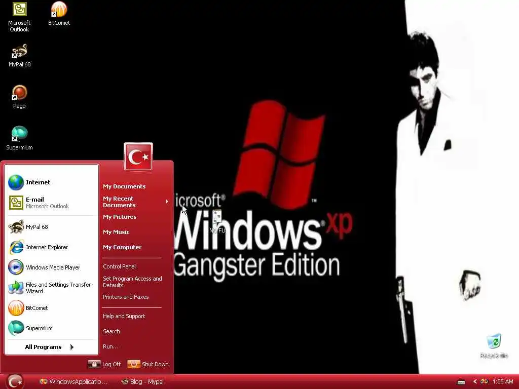Launch Supermium from Start menu list
The width and height of the screenshot is (519, 389).
click(51, 328)
